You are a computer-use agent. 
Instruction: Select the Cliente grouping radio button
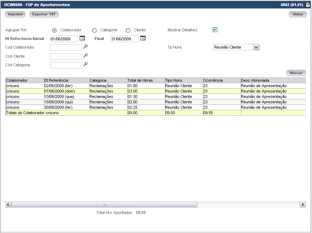(x=128, y=30)
